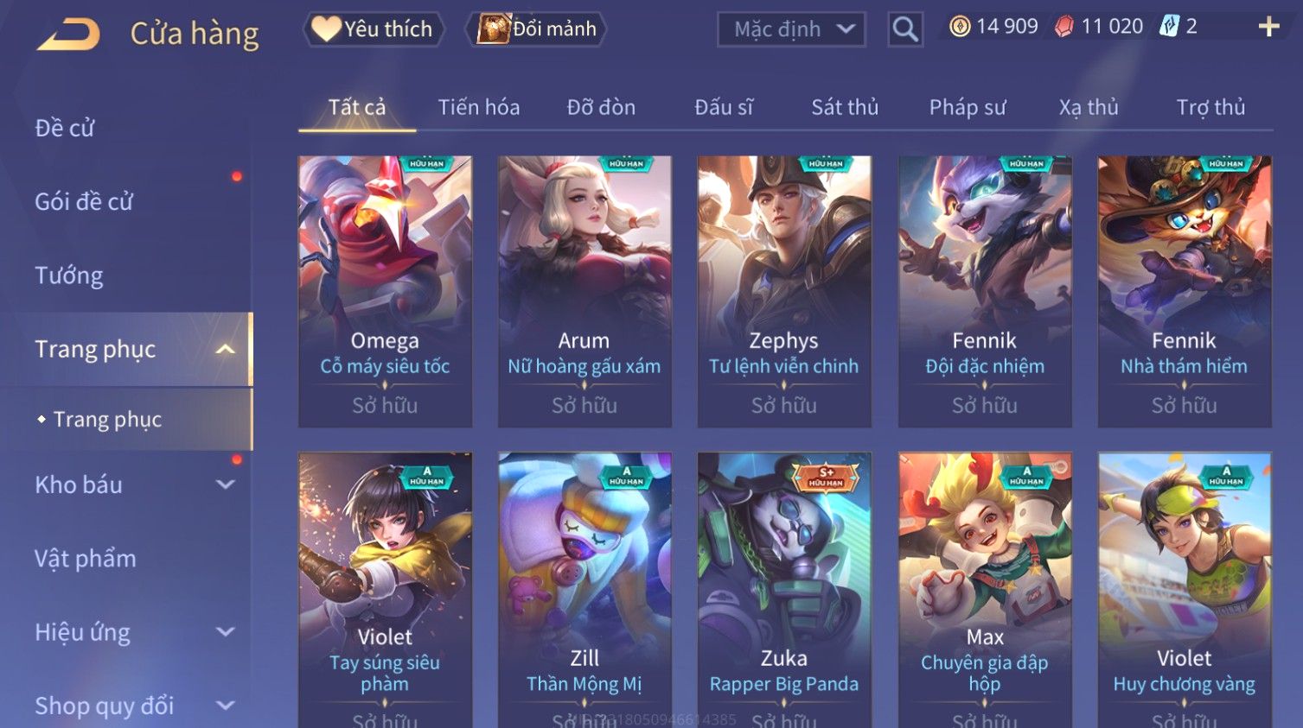The width and height of the screenshot is (1303, 728).
Task: Click the blue voucher ticket icon
Action: pyautogui.click(x=1169, y=27)
